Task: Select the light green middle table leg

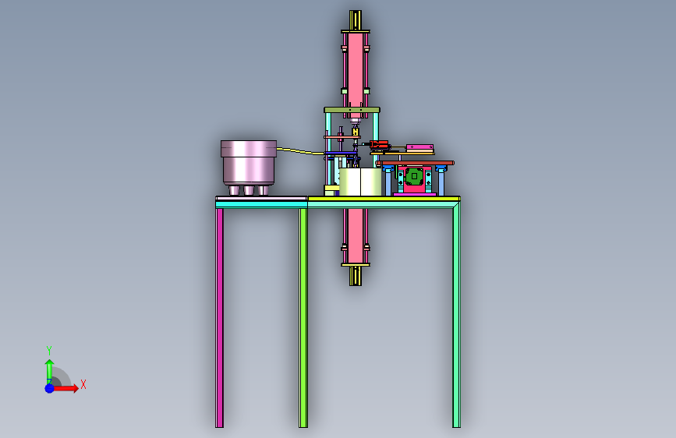Action: coord(303,318)
